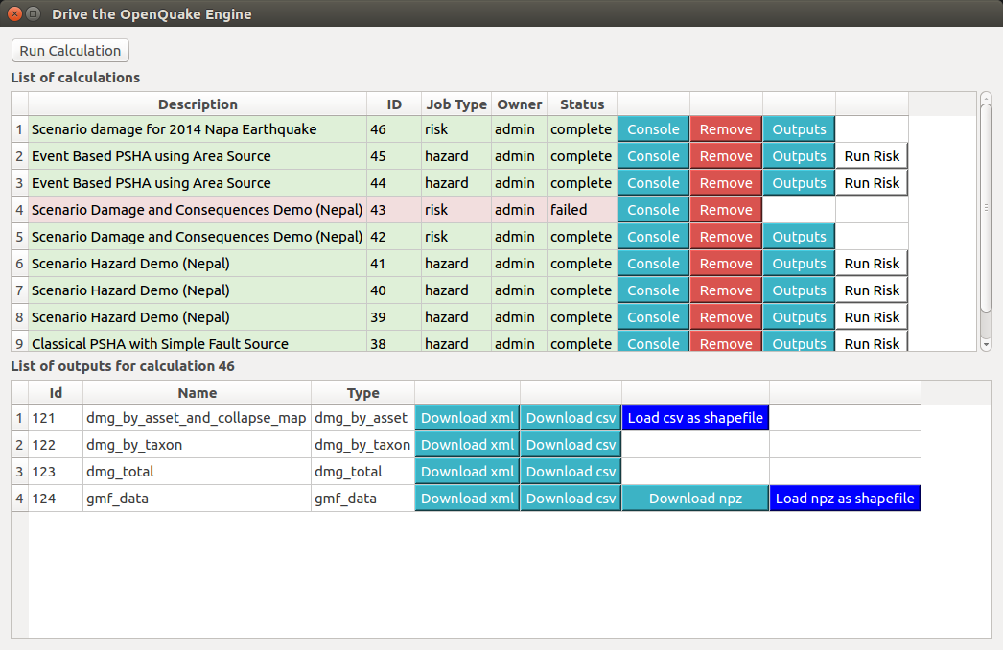The width and height of the screenshot is (1003, 650).
Task: Select the calculation ID cell '43'
Action: [x=394, y=210]
